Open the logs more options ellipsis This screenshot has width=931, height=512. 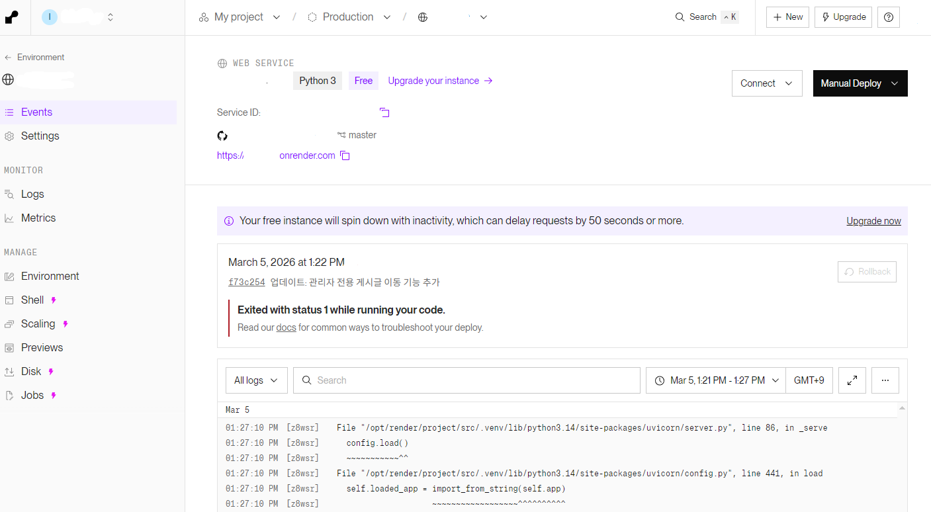point(885,380)
